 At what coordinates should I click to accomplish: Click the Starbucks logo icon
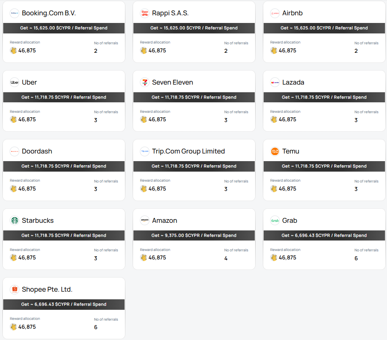(x=15, y=220)
